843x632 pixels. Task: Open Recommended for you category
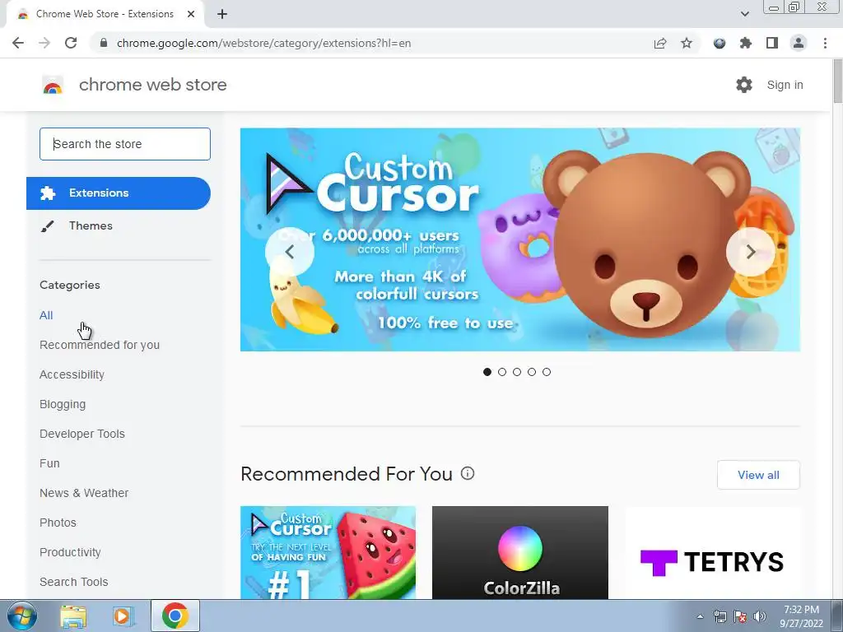(x=100, y=345)
